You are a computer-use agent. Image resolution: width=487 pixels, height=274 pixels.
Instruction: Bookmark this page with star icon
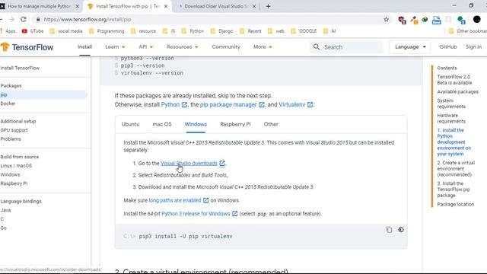point(386,19)
